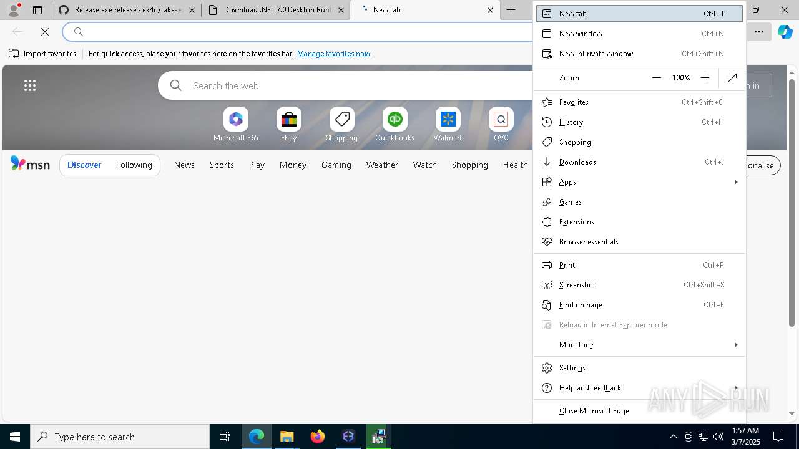Image resolution: width=799 pixels, height=449 pixels.
Task: Click the Copilot icon in toolbar
Action: (785, 31)
